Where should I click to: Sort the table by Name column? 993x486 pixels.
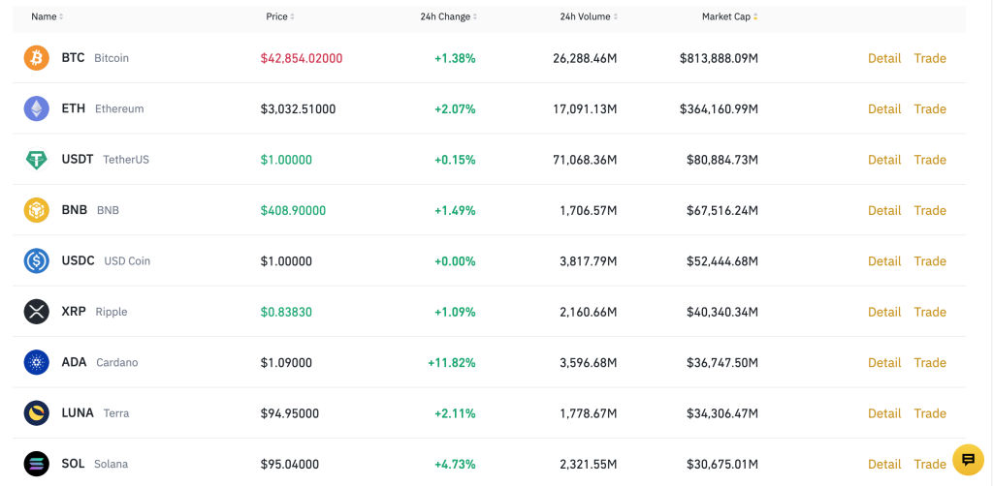coord(47,16)
